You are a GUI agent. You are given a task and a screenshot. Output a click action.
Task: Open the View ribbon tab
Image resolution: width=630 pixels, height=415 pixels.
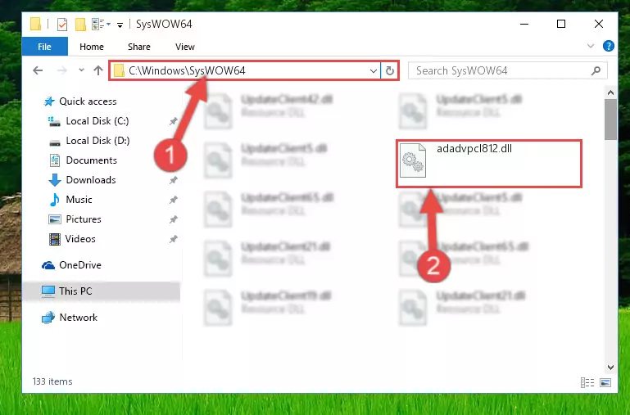tap(185, 47)
